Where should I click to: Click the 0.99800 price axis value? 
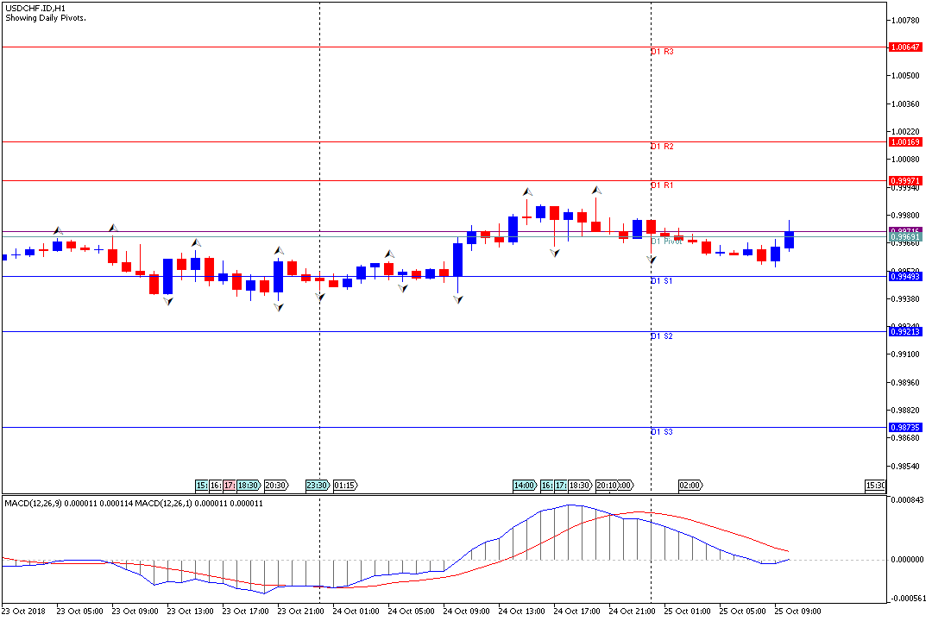[906, 215]
